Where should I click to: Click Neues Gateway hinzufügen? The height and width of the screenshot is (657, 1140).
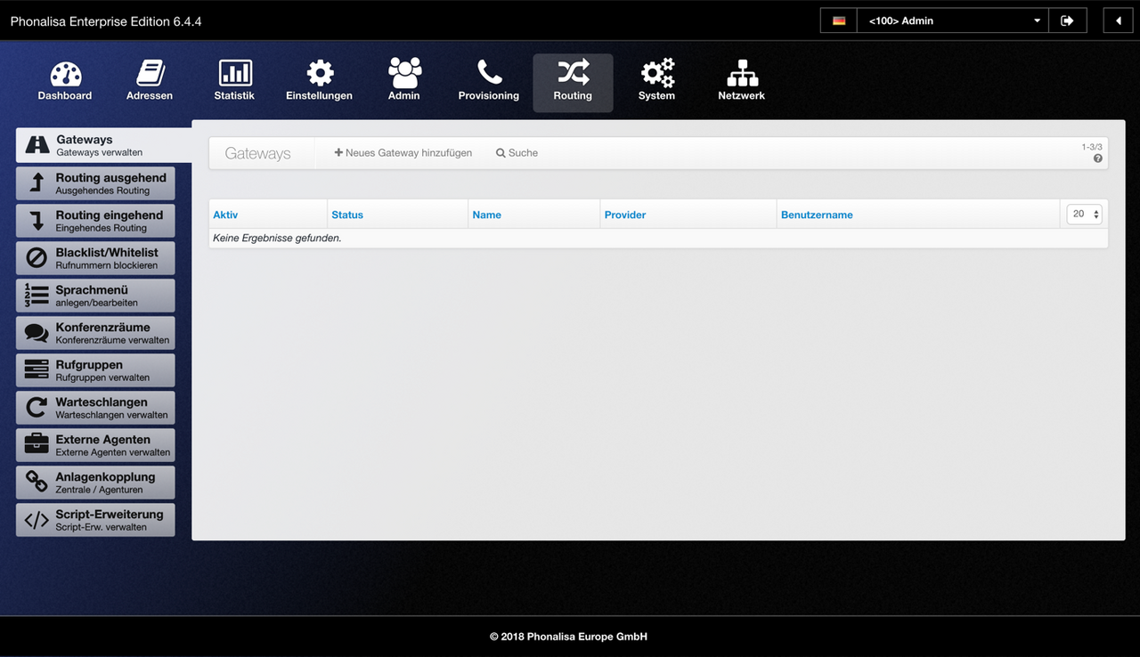403,153
